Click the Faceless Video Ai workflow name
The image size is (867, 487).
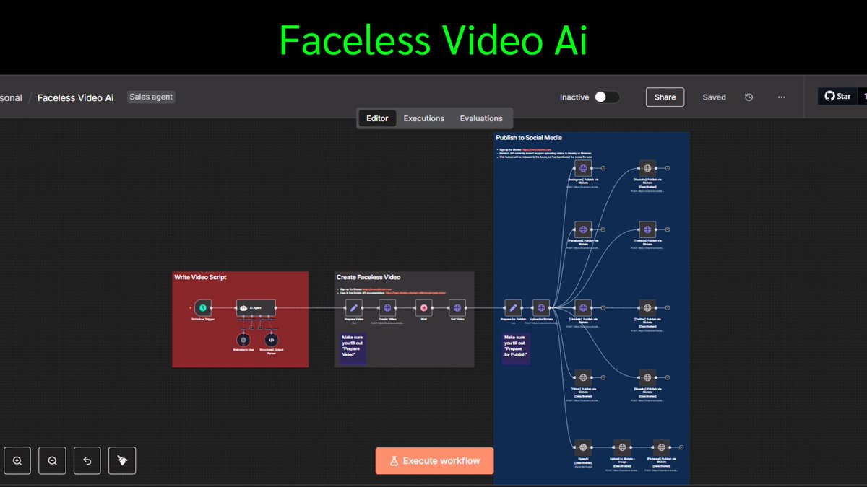(x=75, y=97)
